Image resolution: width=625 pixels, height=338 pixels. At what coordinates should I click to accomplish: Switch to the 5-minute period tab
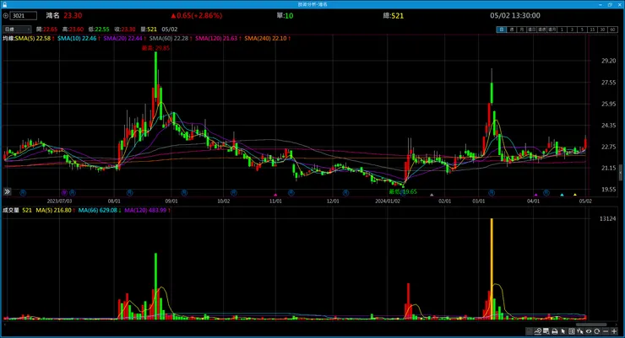[582, 30]
